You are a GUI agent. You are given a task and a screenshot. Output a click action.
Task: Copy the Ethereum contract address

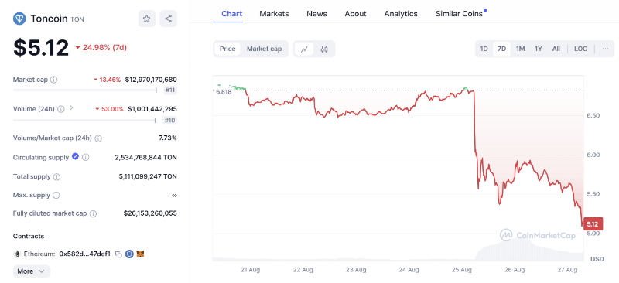pos(118,254)
